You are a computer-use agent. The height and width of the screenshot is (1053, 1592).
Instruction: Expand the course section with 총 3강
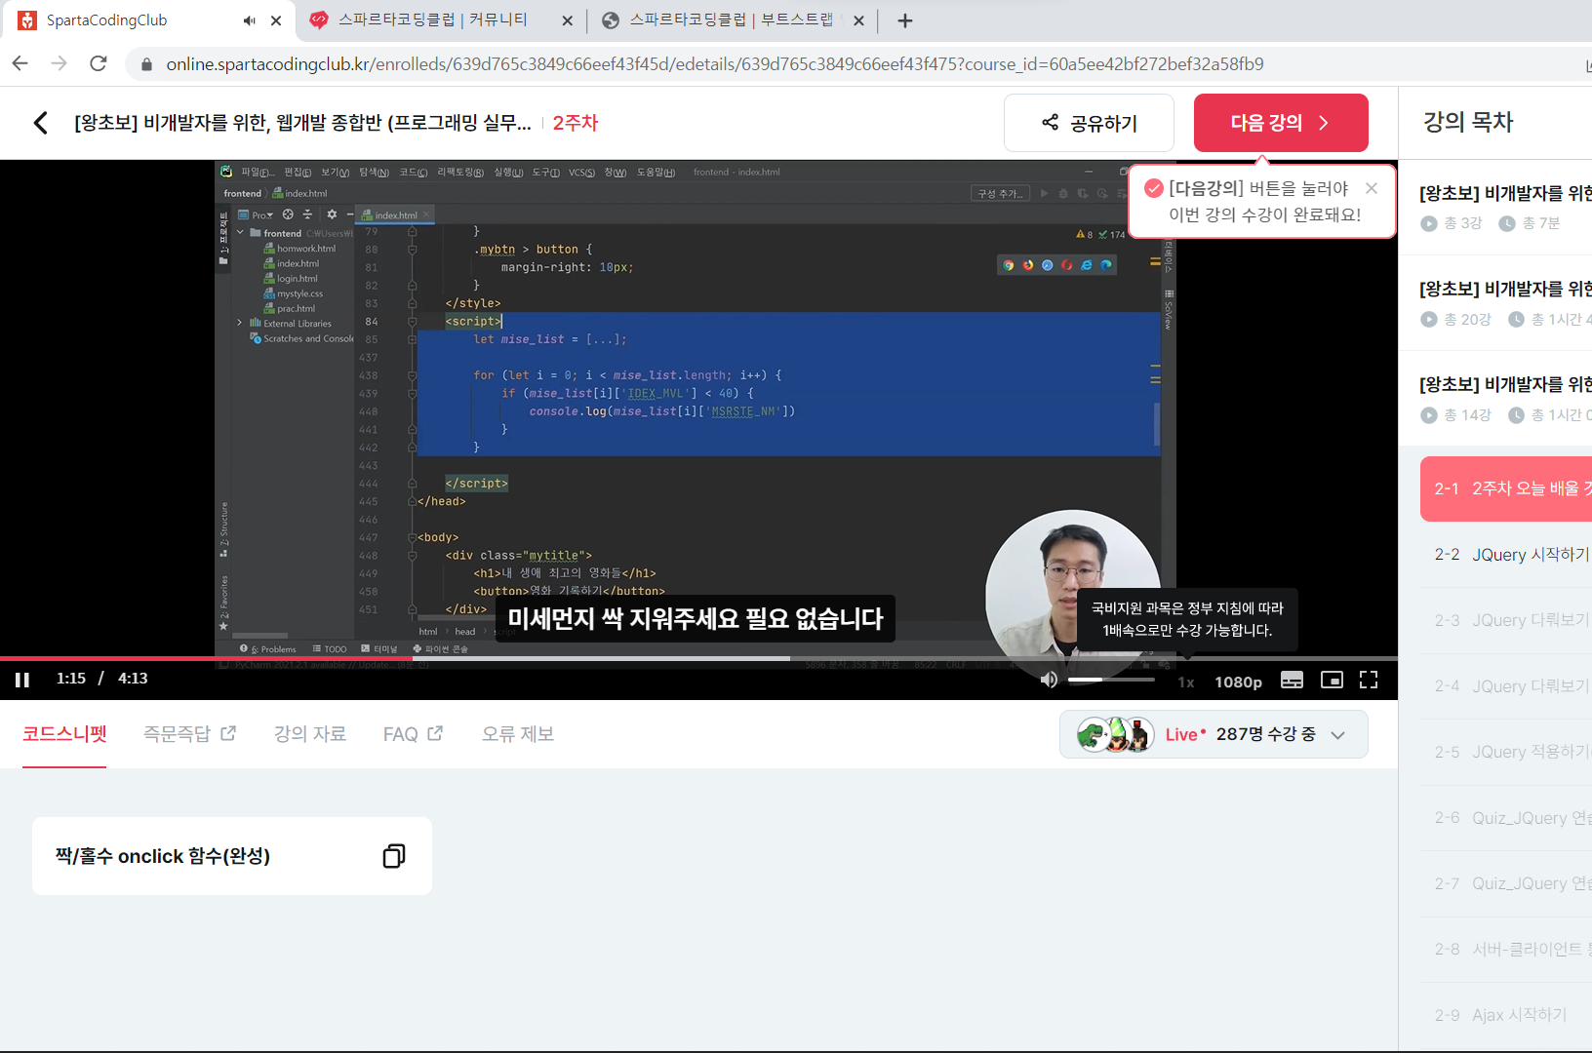coord(1495,208)
